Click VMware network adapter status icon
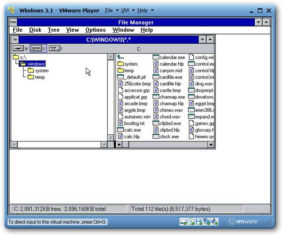 pyautogui.click(x=207, y=222)
